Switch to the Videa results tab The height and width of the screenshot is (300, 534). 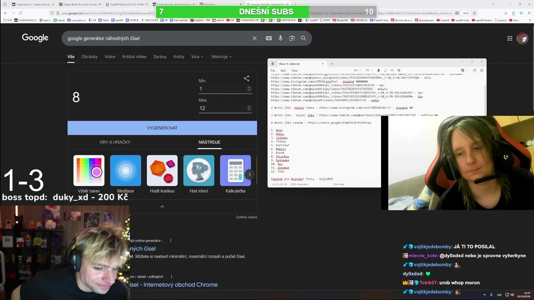(110, 57)
